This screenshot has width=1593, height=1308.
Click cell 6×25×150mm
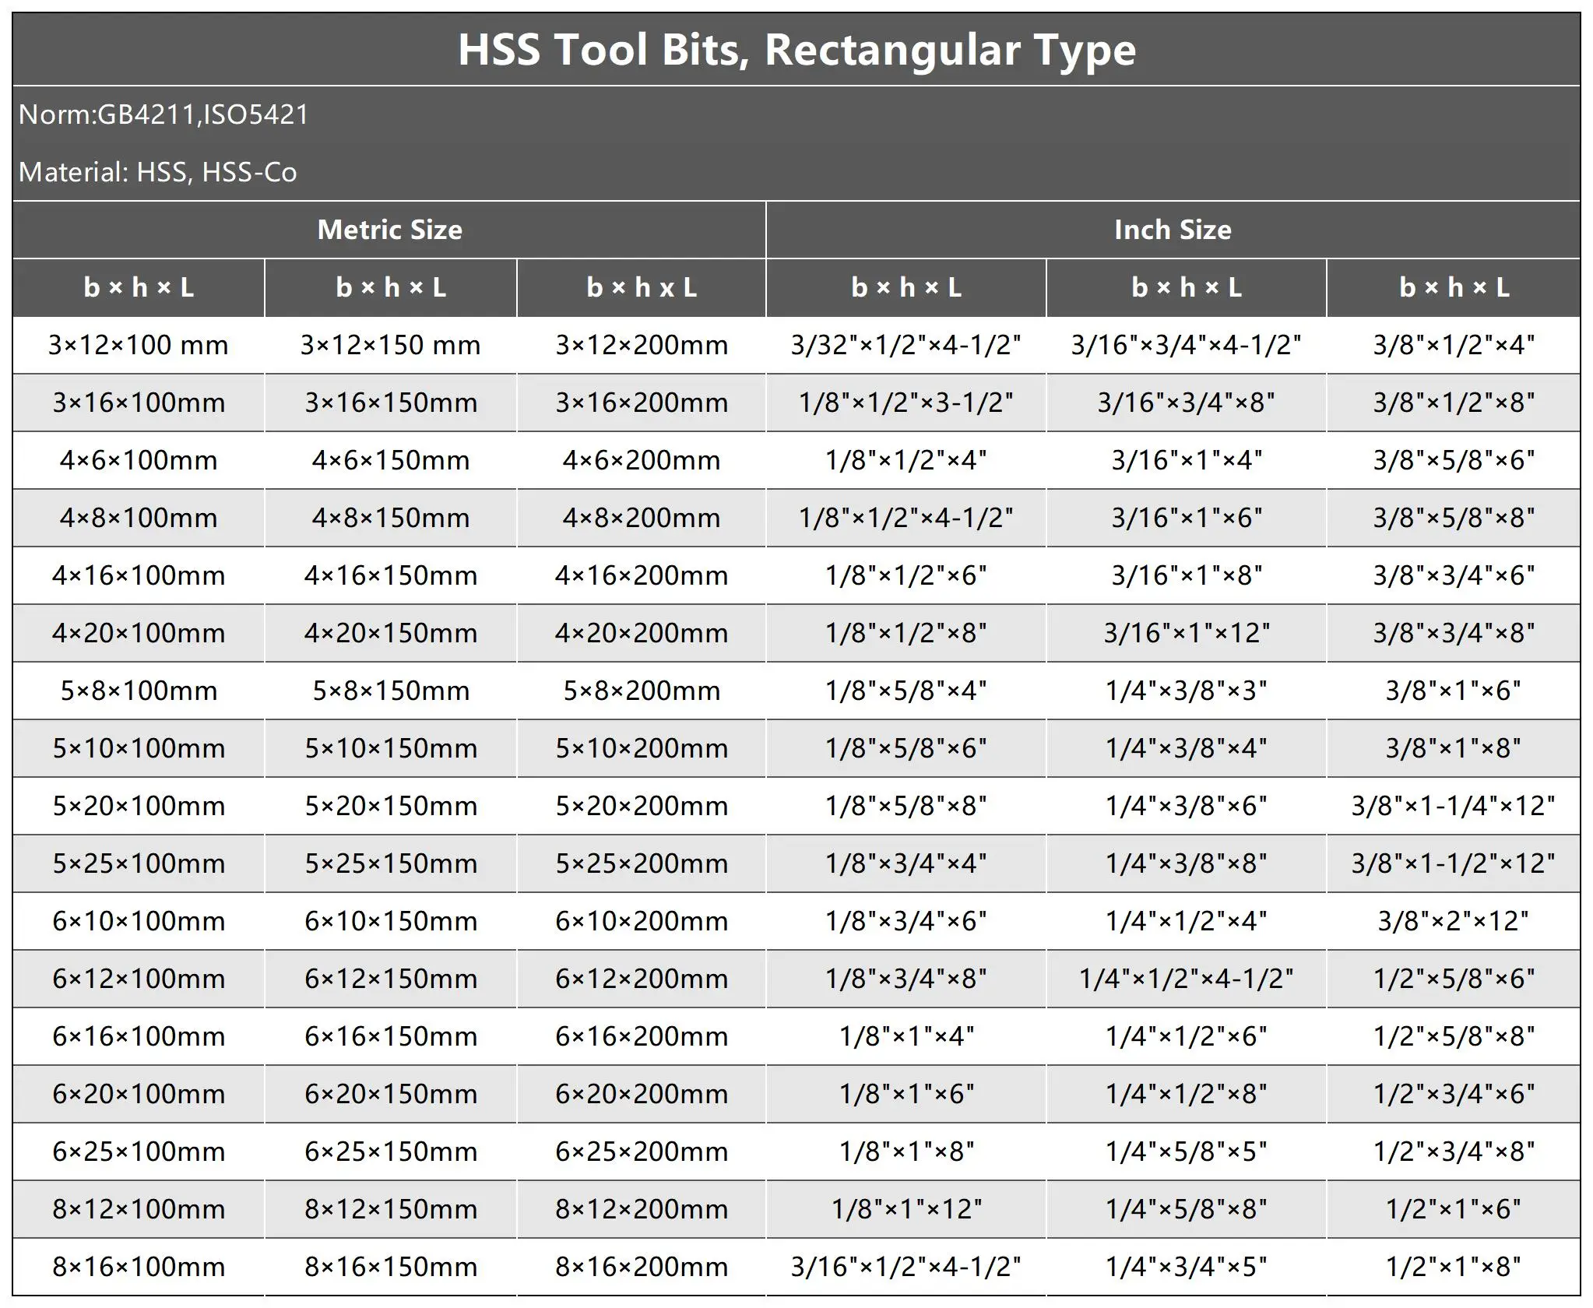(x=391, y=1152)
